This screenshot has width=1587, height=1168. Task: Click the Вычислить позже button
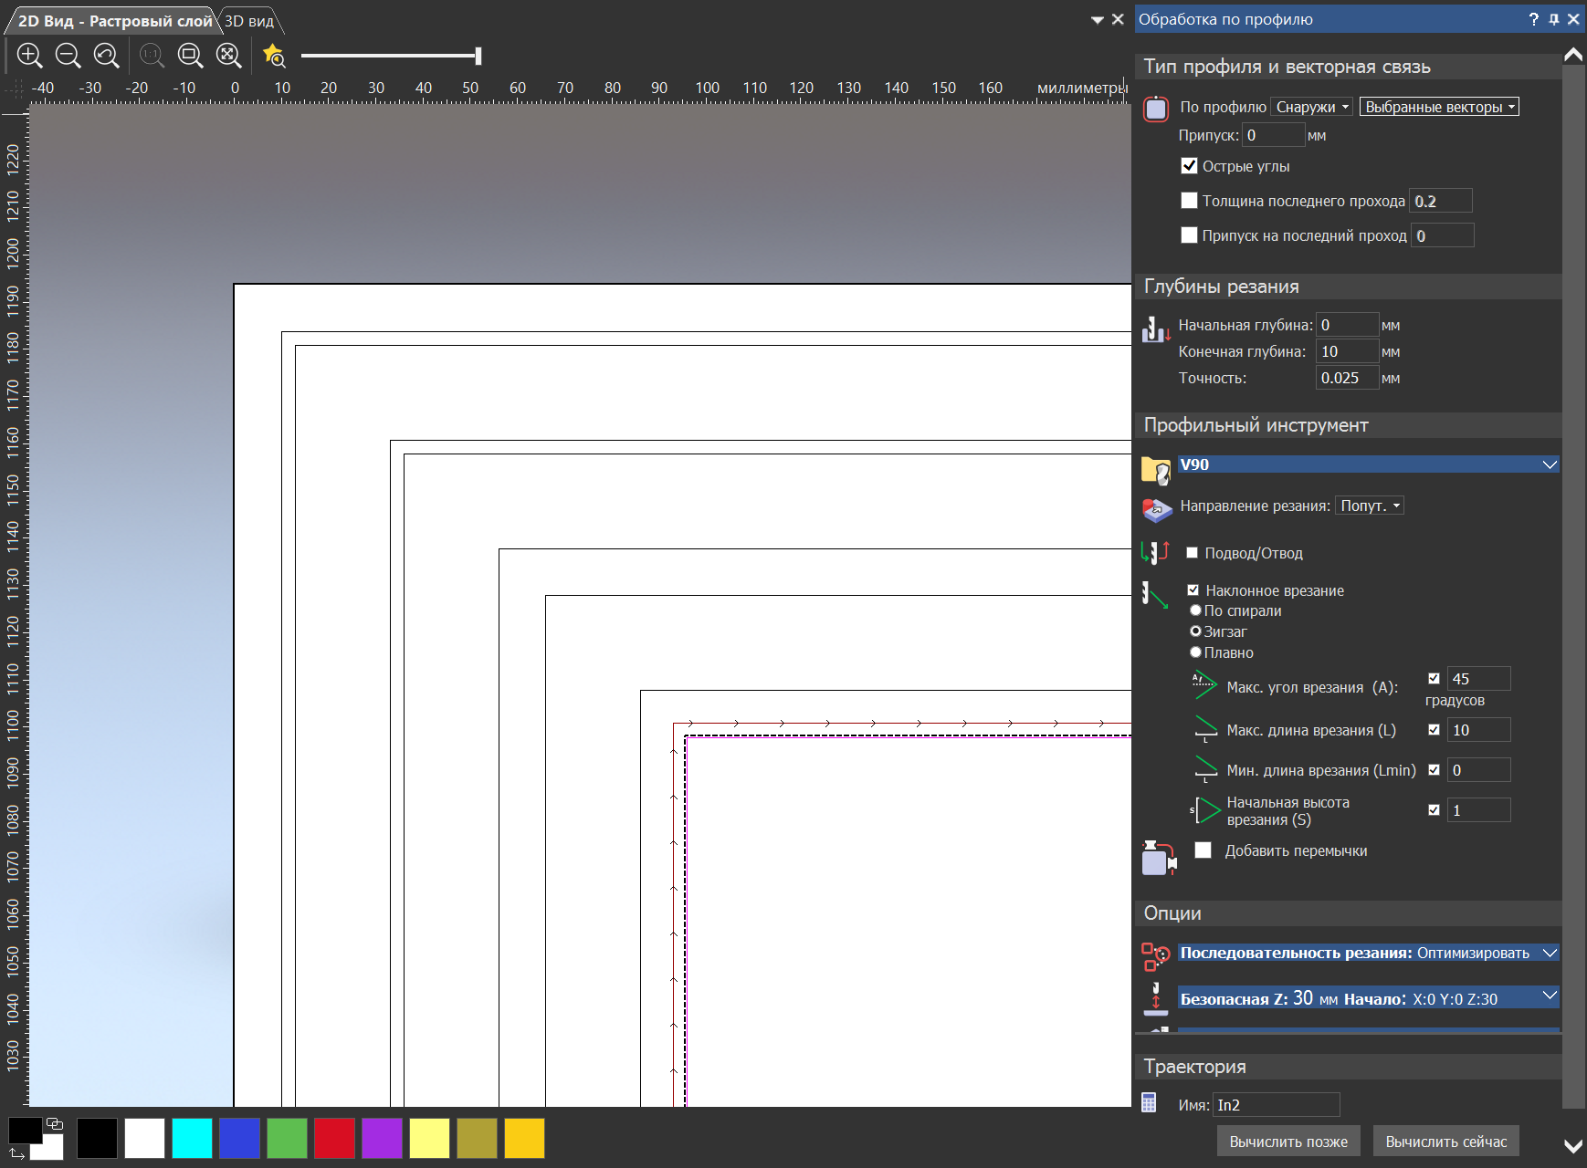coord(1287,1142)
